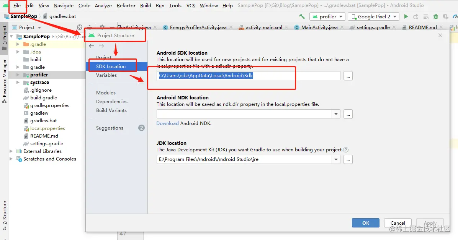Image resolution: width=458 pixels, height=240 pixels.
Task: Click the Cancel button
Action: coord(398,223)
